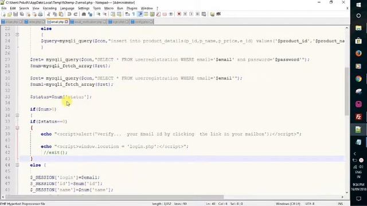Close the email.php tab with its X
Viewport: 367px width, 206px height.
click(67, 22)
